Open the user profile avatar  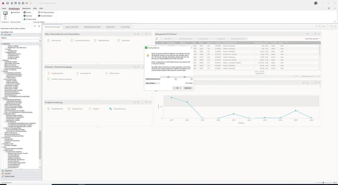click(316, 3)
